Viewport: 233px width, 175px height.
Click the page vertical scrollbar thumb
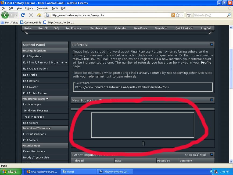[x=231, y=68]
